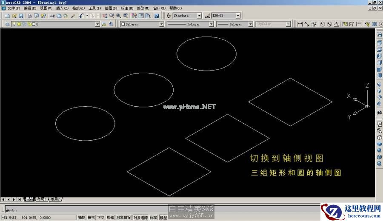
Task: Open the 绘图 menu
Action: pyautogui.click(x=111, y=8)
